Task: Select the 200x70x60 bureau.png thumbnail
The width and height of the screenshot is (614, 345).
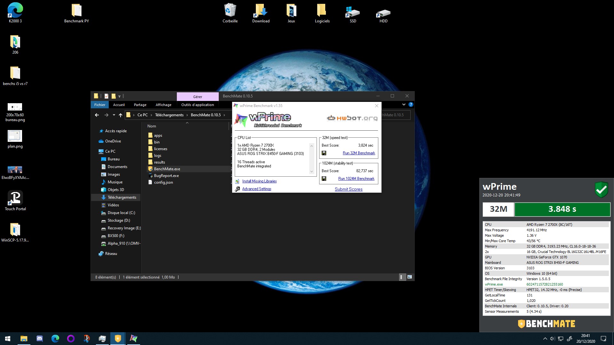Action: click(x=15, y=112)
